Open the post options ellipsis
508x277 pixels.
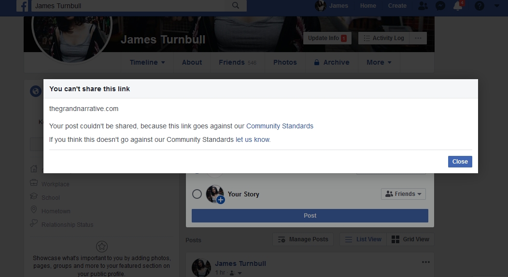pyautogui.click(x=425, y=262)
